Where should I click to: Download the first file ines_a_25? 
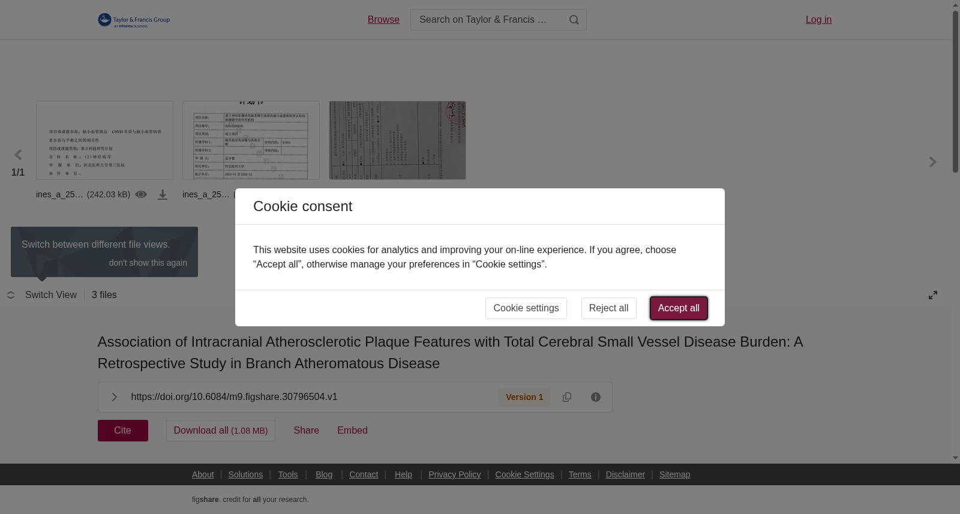pyautogui.click(x=163, y=194)
